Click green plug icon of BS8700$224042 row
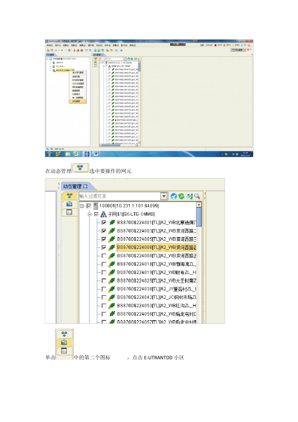This screenshot has height=422, width=298. (x=112, y=297)
